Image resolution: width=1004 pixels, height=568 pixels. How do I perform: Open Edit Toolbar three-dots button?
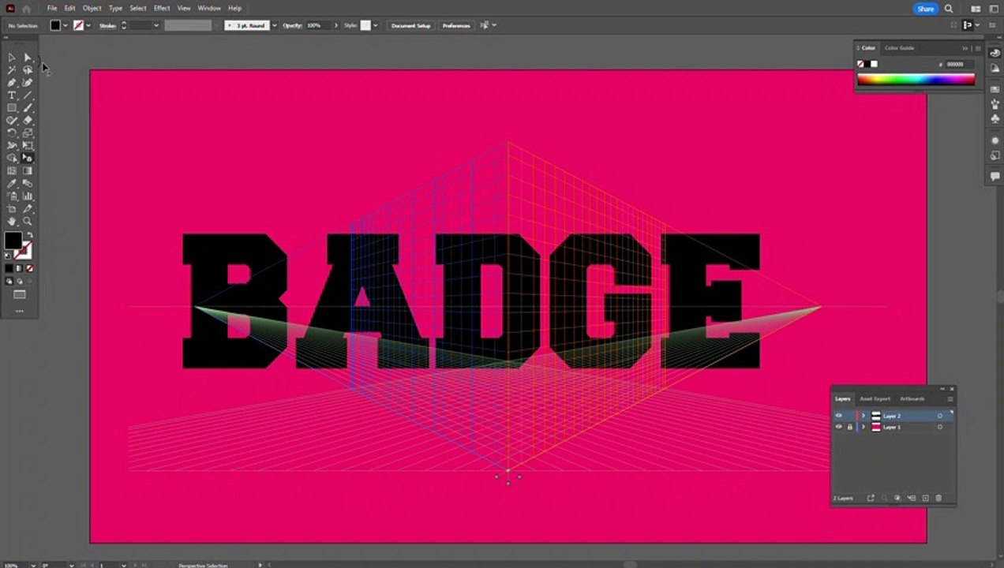20,311
